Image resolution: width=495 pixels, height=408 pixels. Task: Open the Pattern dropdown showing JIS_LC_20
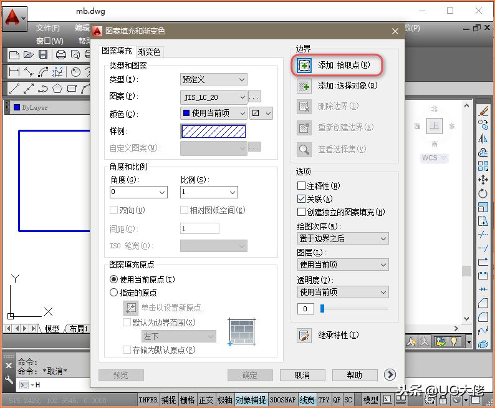coord(213,97)
